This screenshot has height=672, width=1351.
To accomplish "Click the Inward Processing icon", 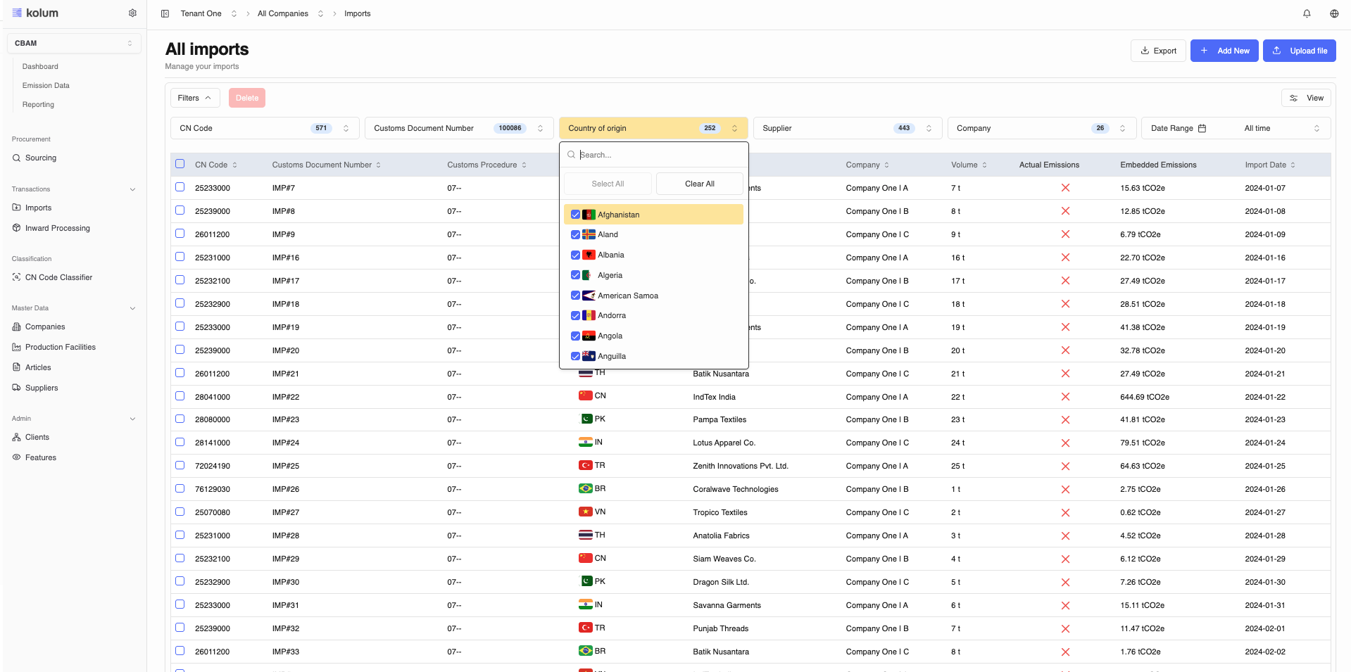I will tap(16, 228).
